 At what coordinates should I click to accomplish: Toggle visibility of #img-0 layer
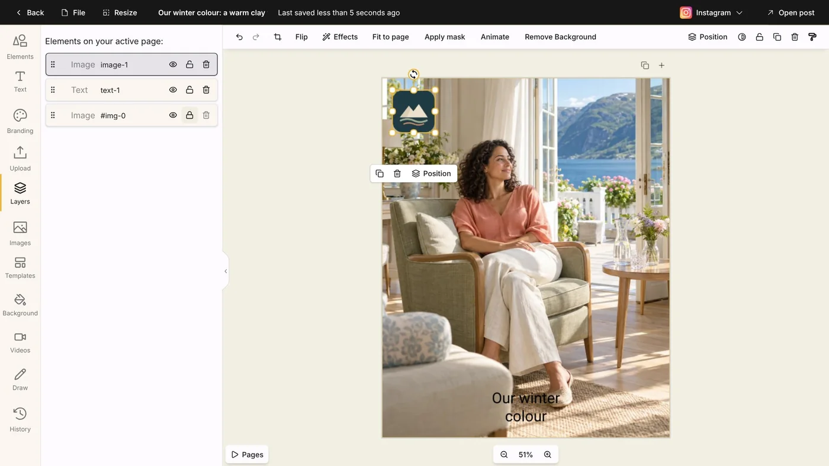[x=173, y=115]
